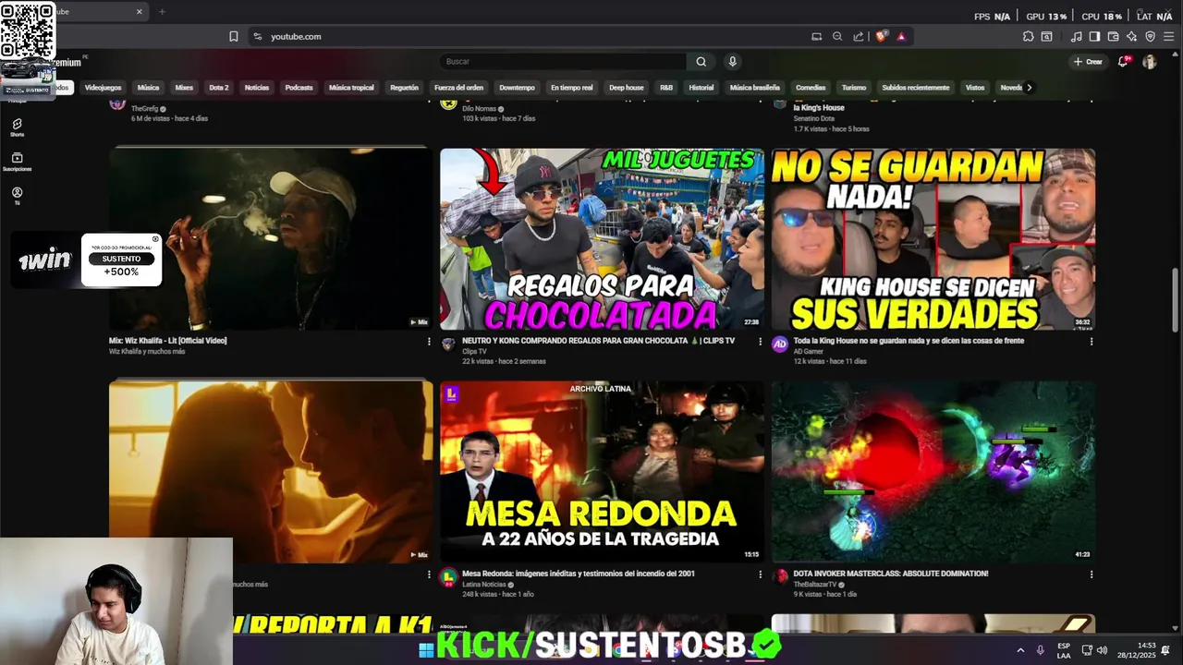
Task: Open the taskbar microphone status icon
Action: point(1041,650)
